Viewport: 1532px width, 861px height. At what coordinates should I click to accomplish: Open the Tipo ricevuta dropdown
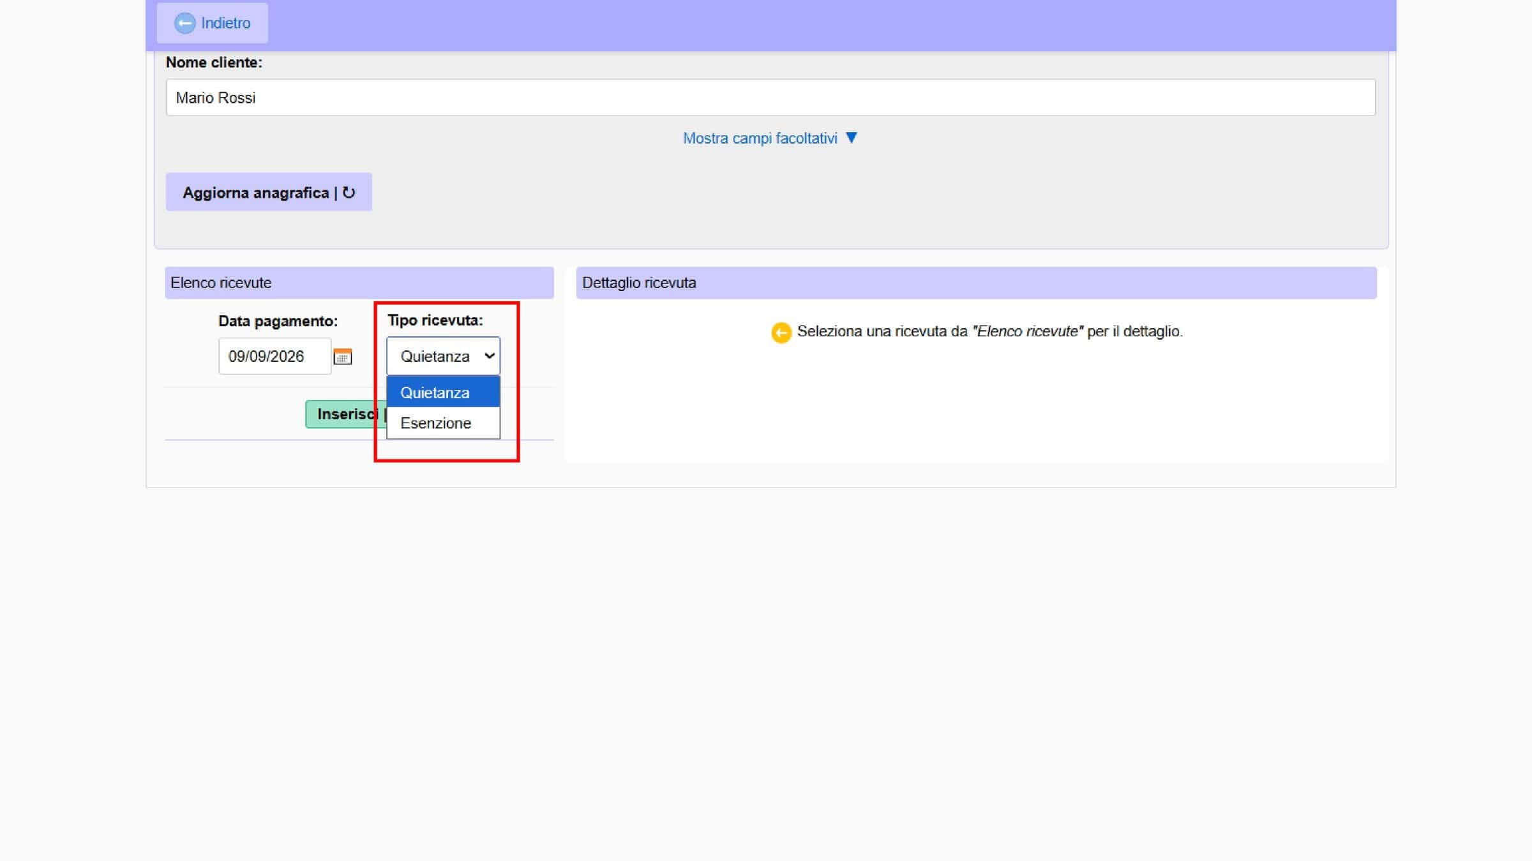(443, 356)
